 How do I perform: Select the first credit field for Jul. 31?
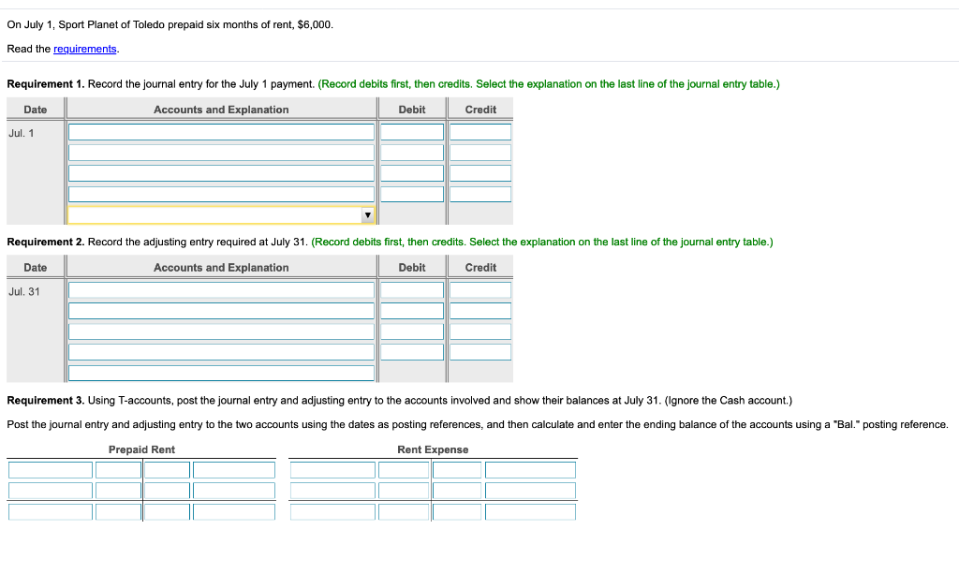[x=480, y=290]
